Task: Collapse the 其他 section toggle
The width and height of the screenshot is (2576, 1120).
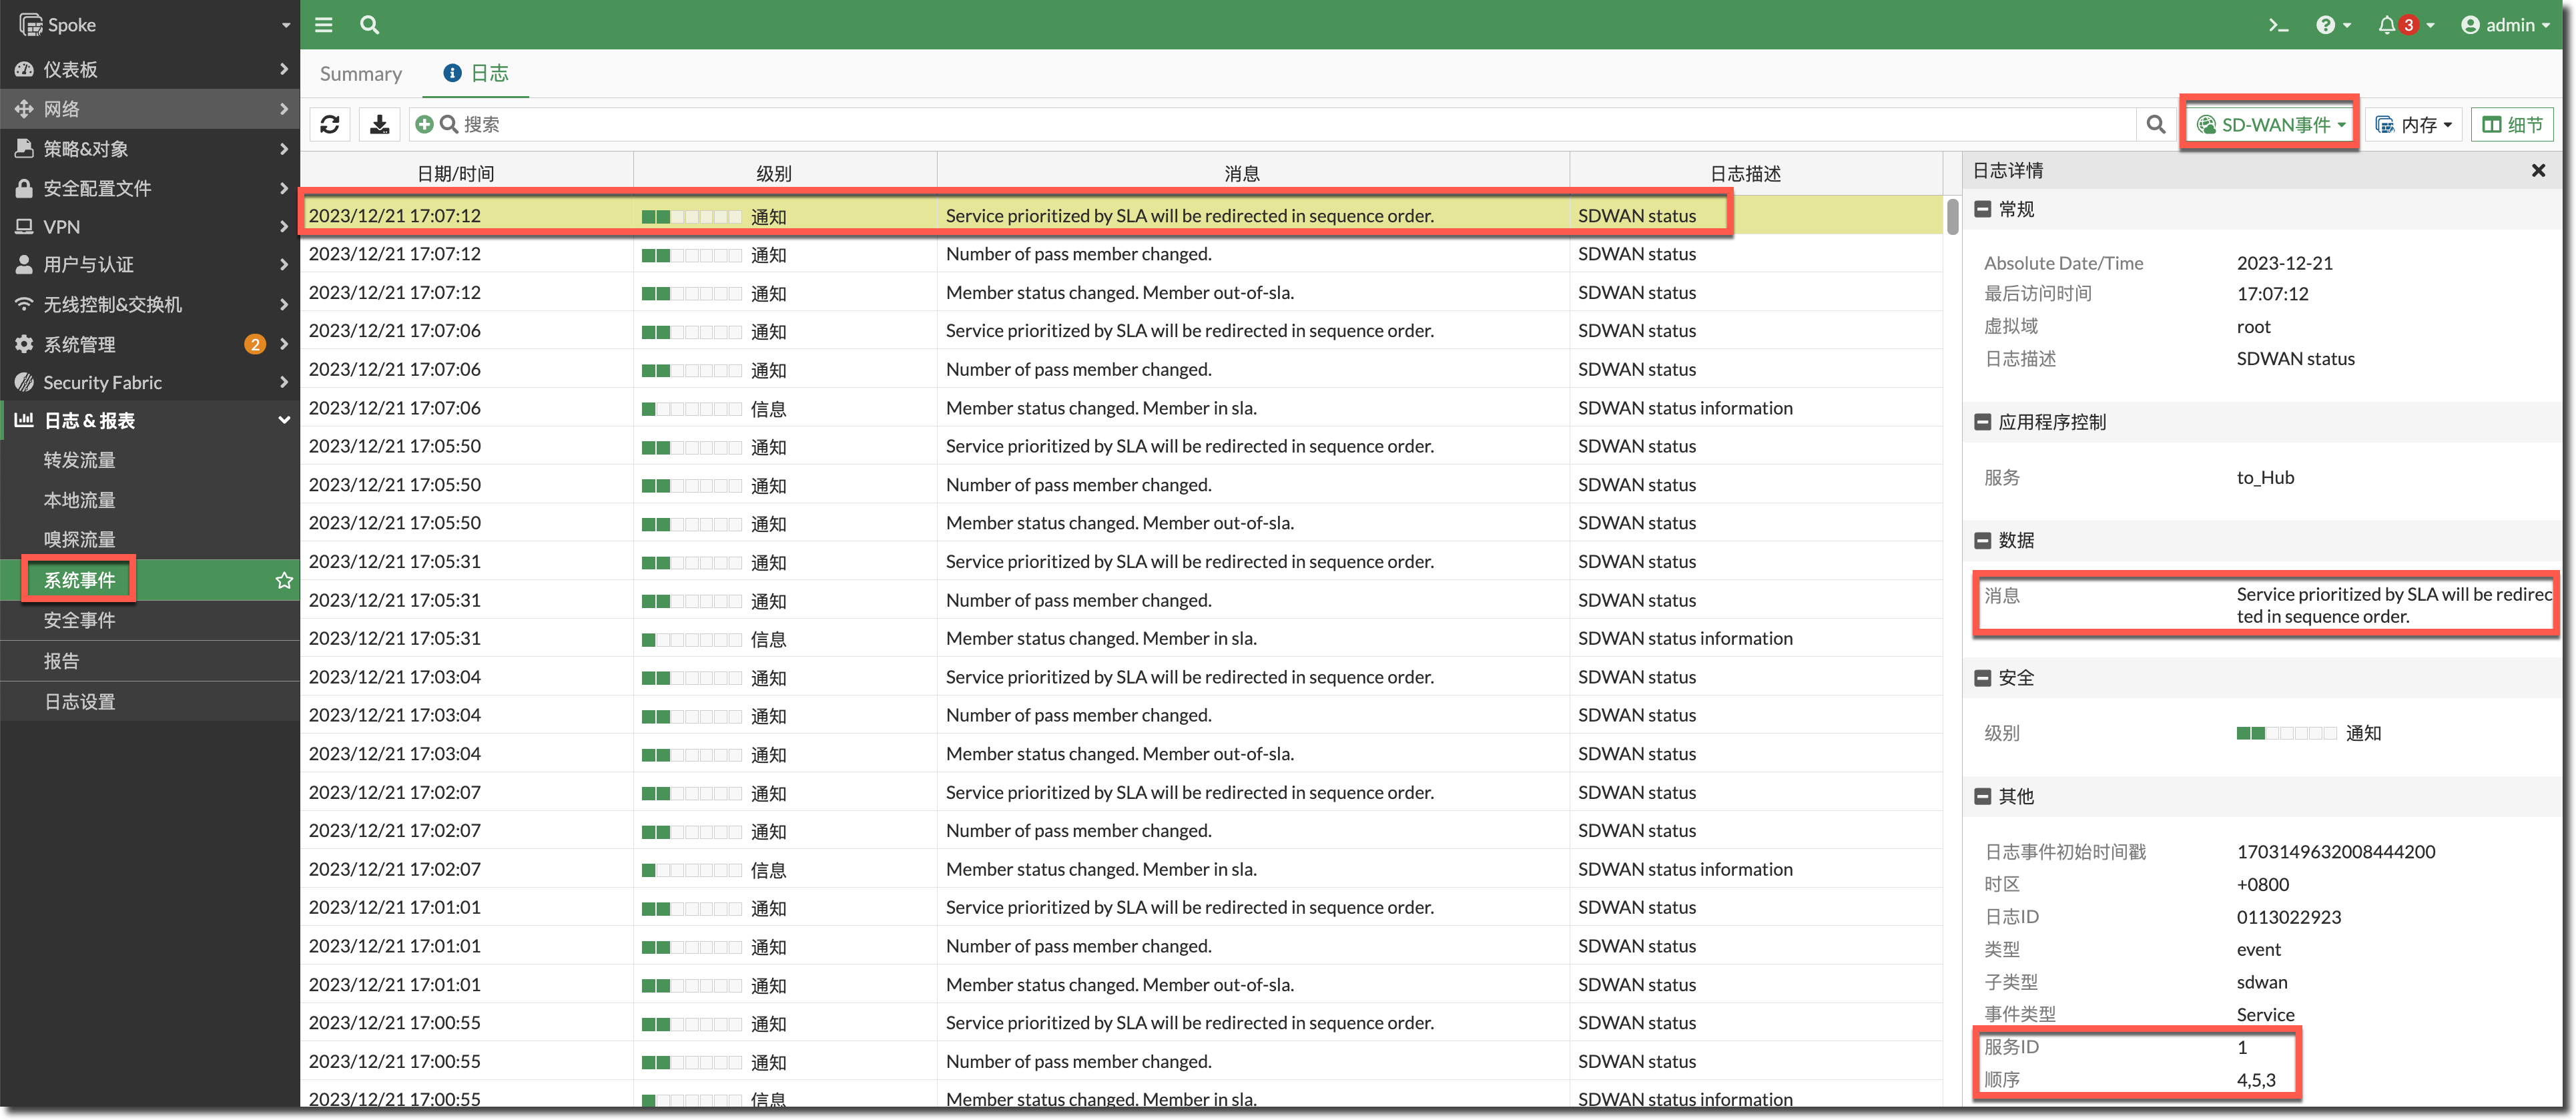Action: [x=1983, y=796]
